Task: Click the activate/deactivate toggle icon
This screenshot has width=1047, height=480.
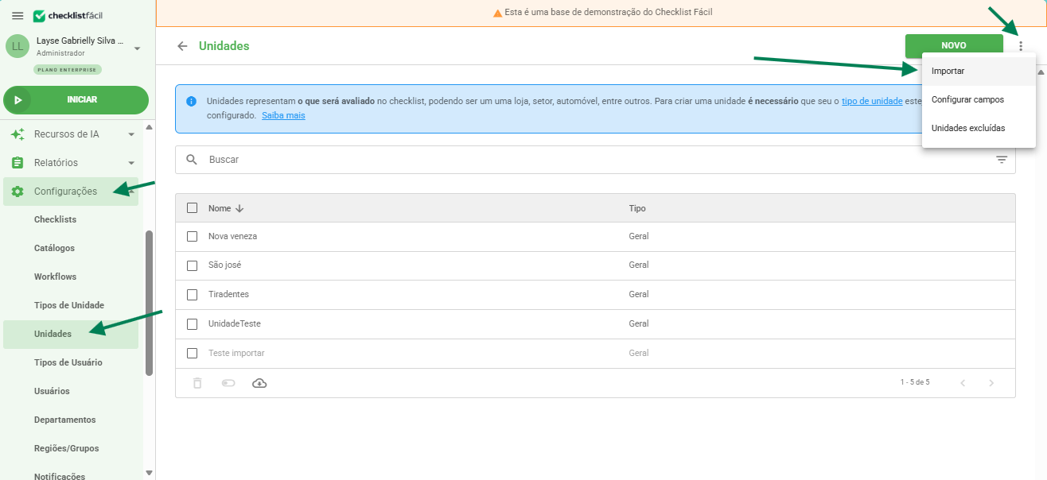Action: point(228,383)
